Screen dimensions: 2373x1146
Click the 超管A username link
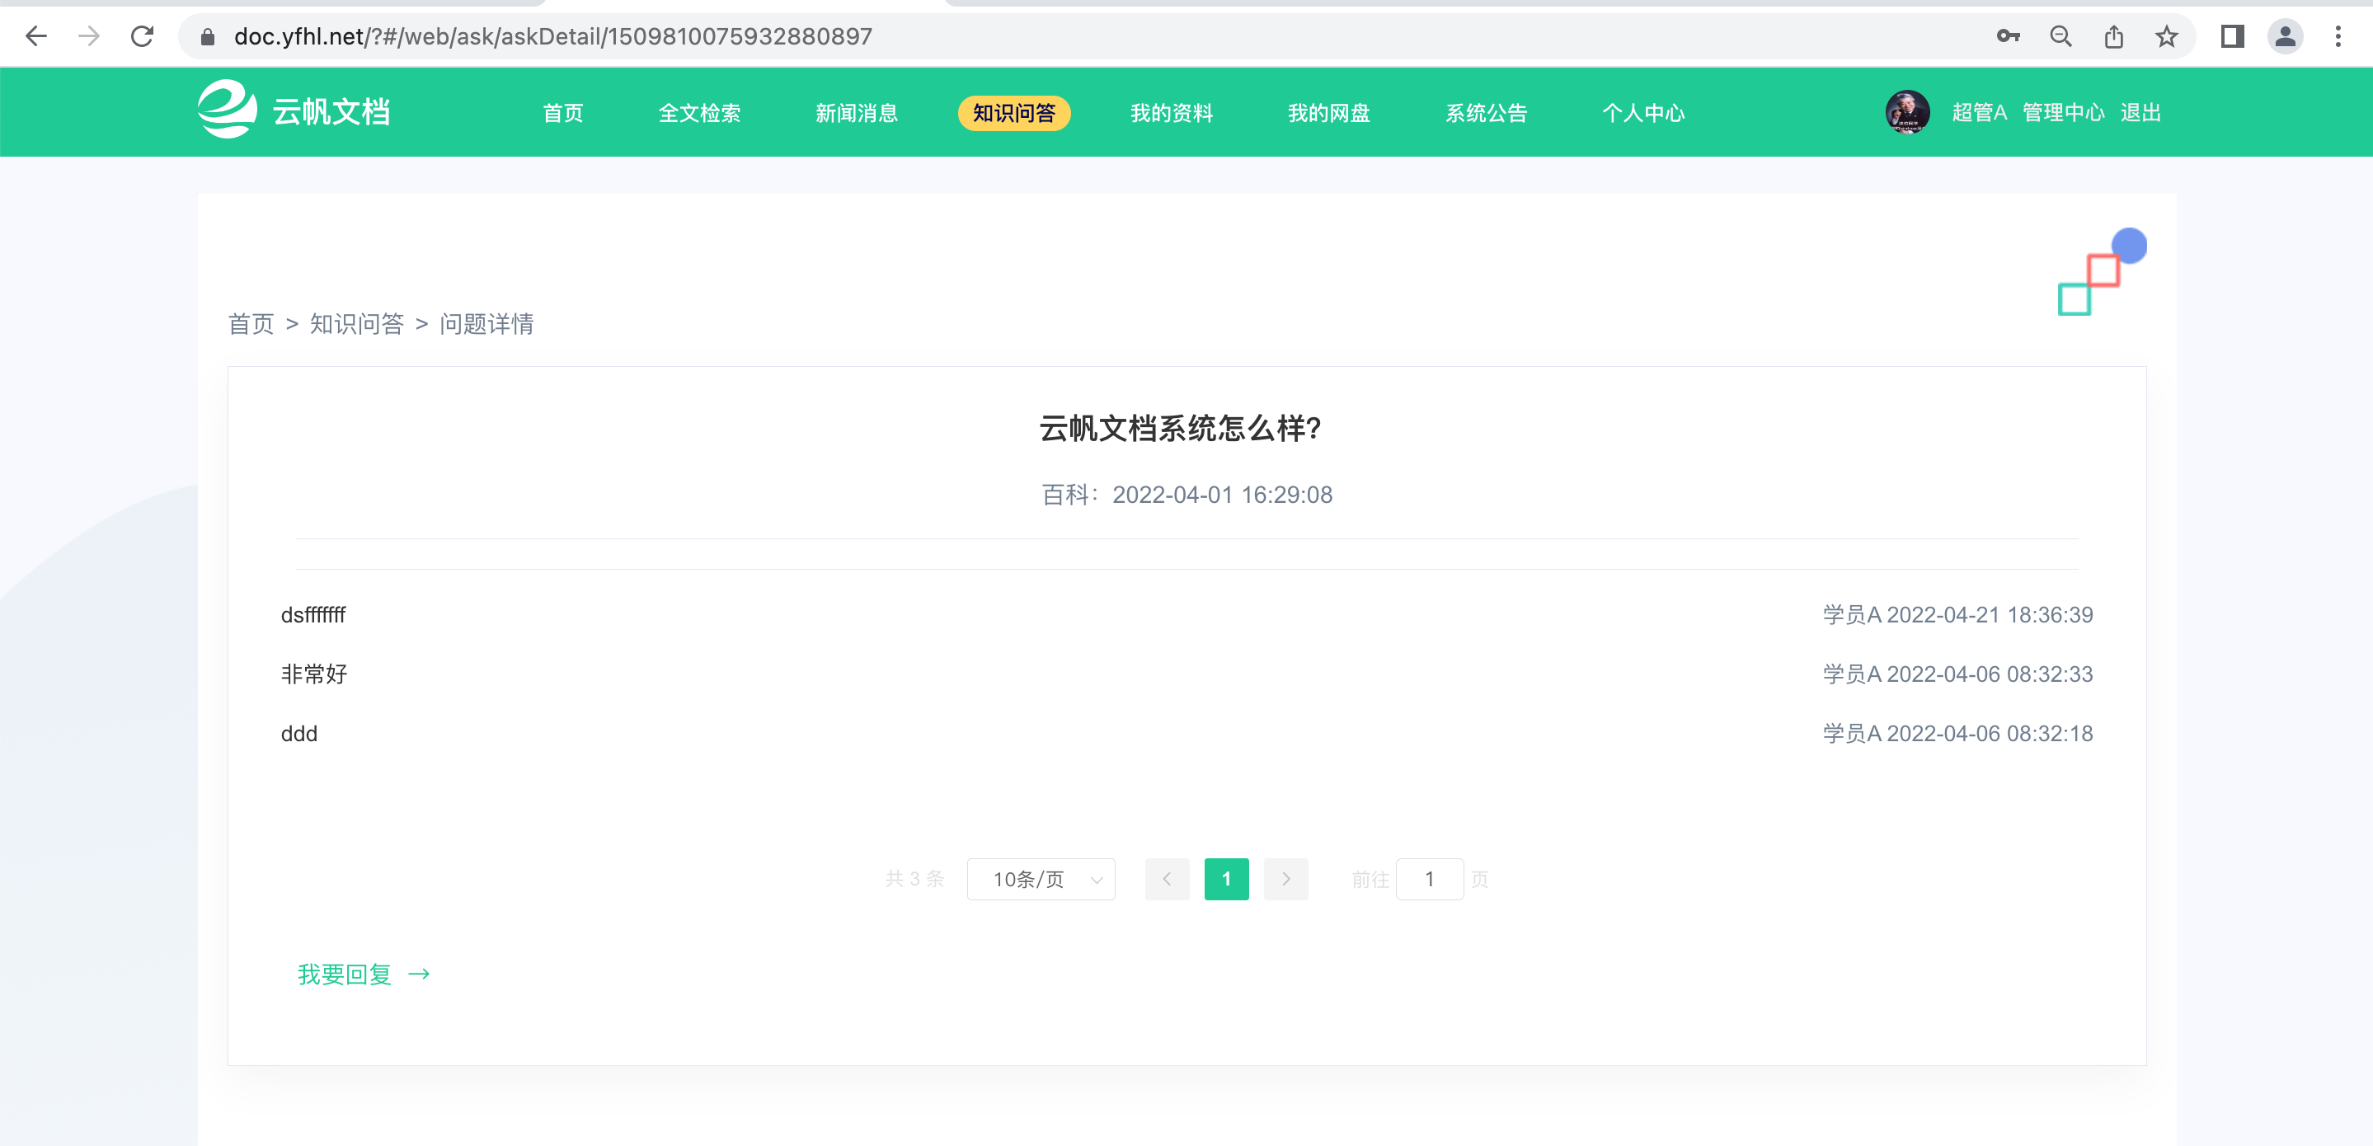pos(1979,112)
